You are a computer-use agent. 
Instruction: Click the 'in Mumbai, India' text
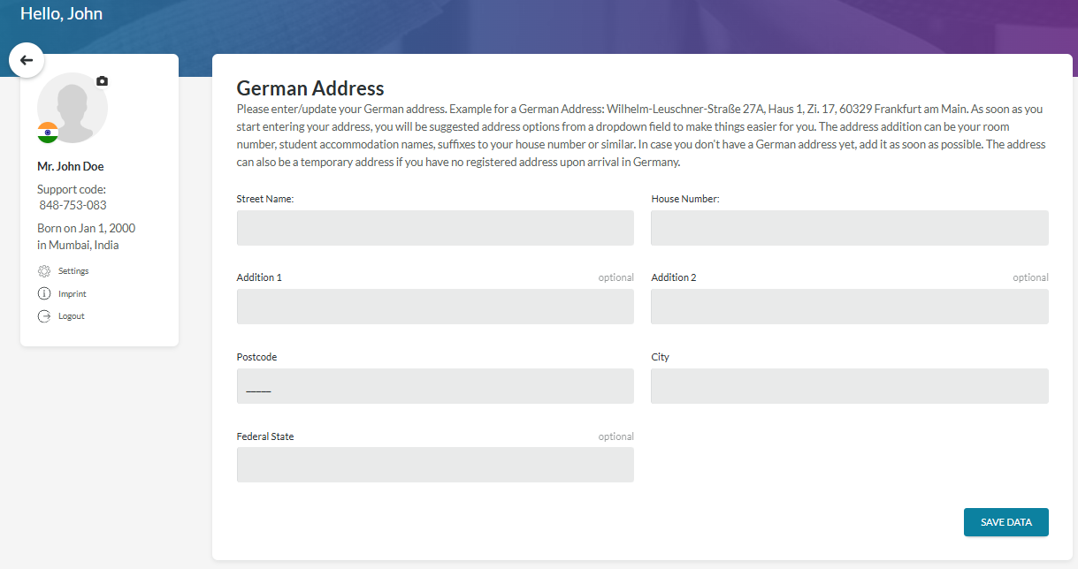point(78,245)
